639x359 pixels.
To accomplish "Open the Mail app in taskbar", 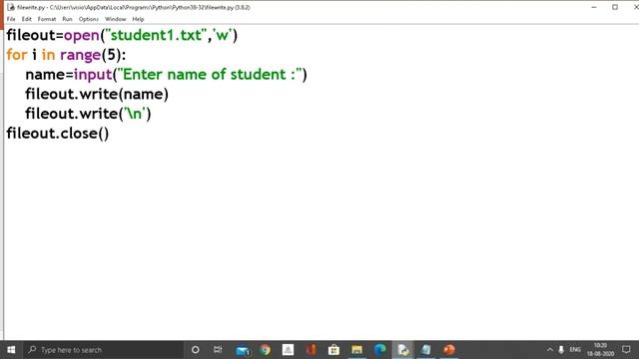I will tap(243, 350).
